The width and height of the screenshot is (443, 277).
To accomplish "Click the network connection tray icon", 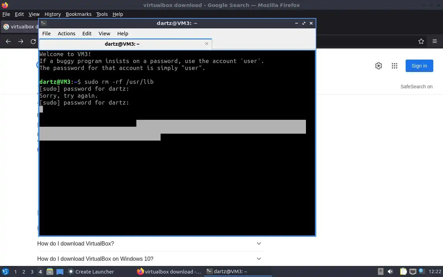I will pyautogui.click(x=413, y=271).
